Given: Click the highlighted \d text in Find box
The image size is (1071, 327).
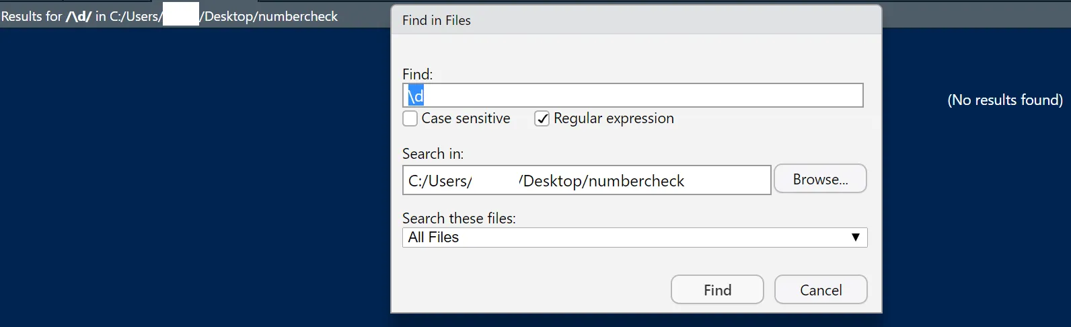Looking at the screenshot, I should point(416,96).
